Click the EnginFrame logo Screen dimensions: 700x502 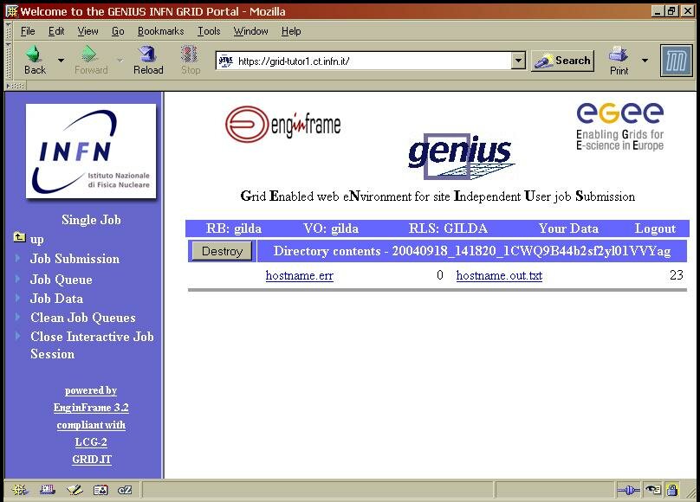pyautogui.click(x=283, y=124)
